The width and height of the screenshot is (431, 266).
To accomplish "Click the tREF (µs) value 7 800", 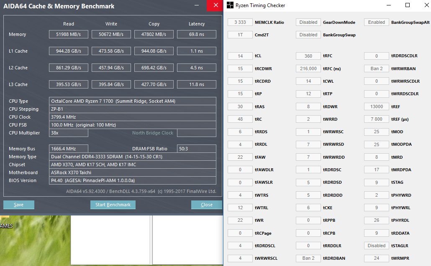I will tap(376, 119).
